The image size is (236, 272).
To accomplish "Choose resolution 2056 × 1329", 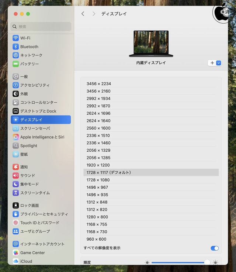I will click(151, 151).
